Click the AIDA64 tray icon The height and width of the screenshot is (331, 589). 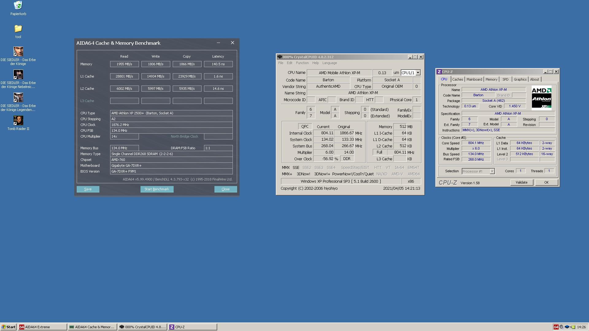point(556,327)
